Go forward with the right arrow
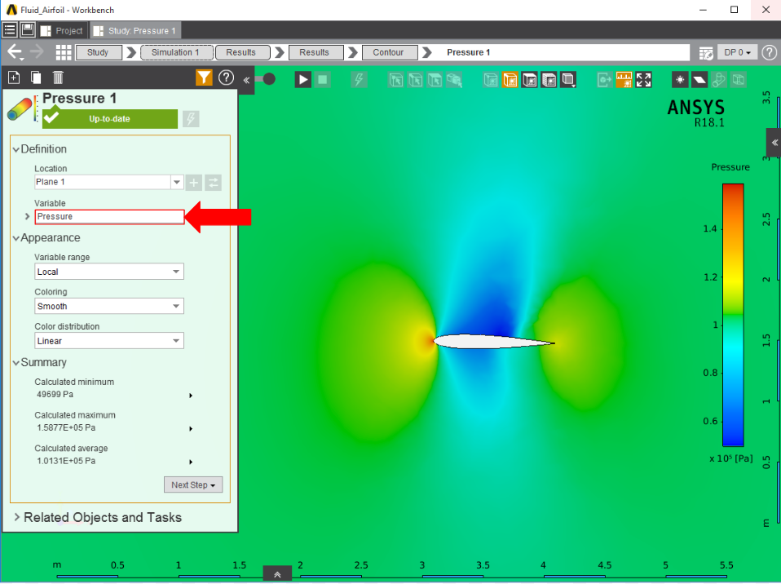The image size is (781, 584). (x=37, y=52)
